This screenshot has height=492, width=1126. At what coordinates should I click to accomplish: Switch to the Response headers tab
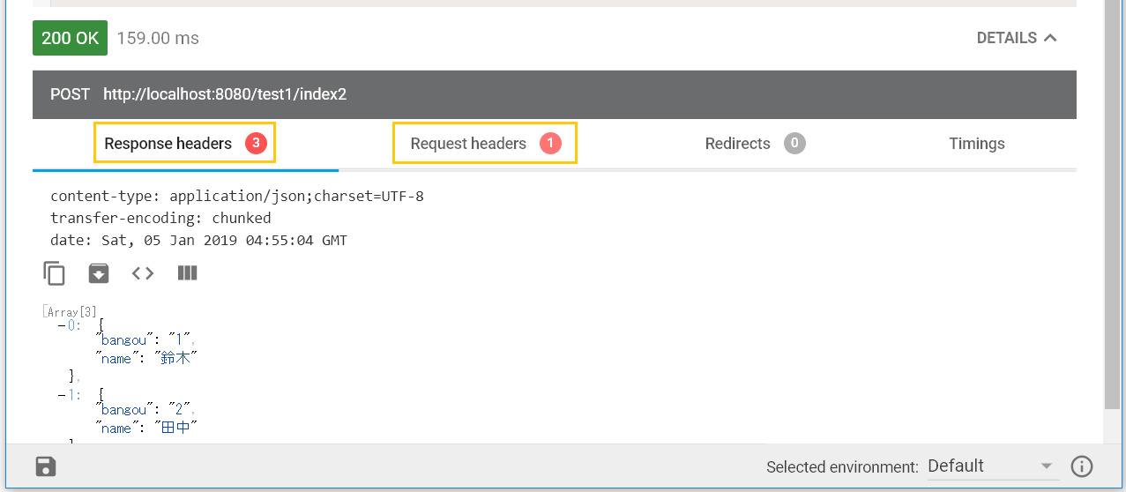click(x=185, y=144)
